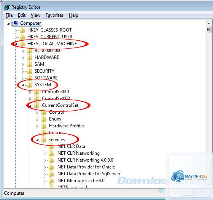
Task: Open the Help menu
Action: pyautogui.click(x=73, y=15)
